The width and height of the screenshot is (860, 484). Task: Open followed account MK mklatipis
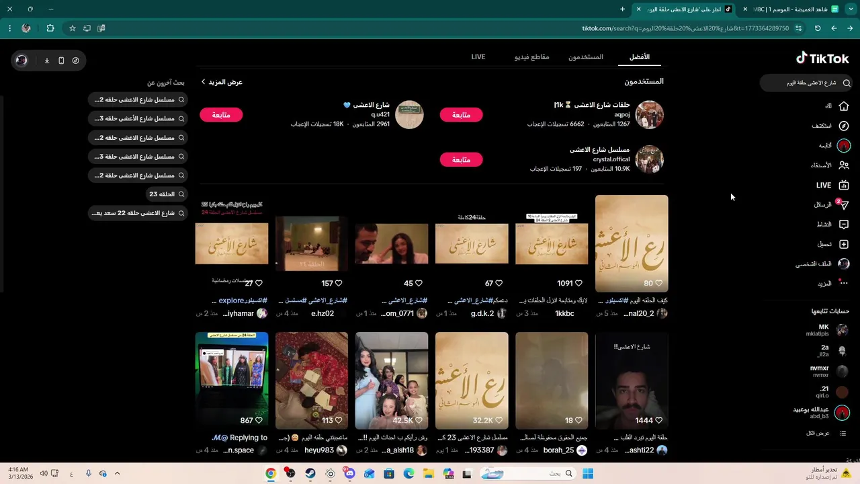tap(826, 330)
